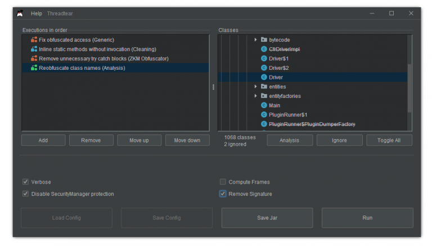This screenshot has height=246, width=432.
Task: Select the CfrDriverImpl class entry
Action: pyautogui.click(x=284, y=49)
